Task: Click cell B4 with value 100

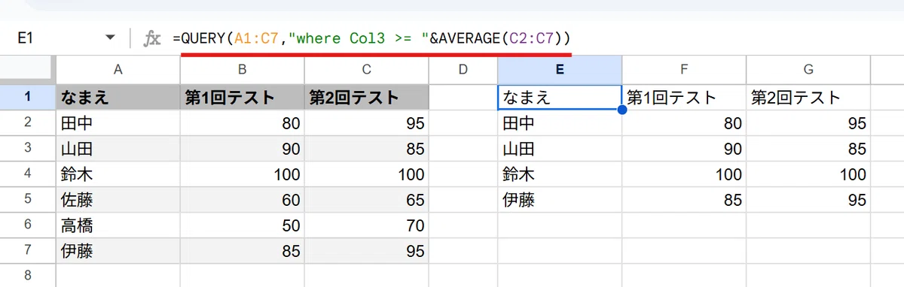Action: [x=243, y=174]
